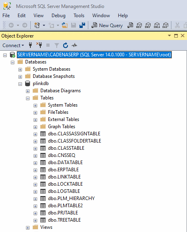Click the Navigate Backward arrow icon
The height and width of the screenshot is (232, 187).
(x=11, y=25)
